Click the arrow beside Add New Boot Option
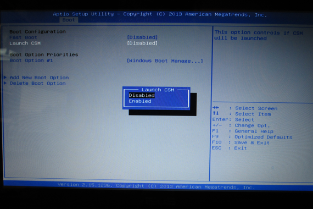 tap(5, 77)
